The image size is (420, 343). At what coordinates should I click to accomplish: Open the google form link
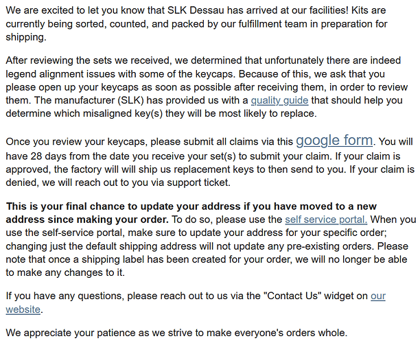coord(334,141)
